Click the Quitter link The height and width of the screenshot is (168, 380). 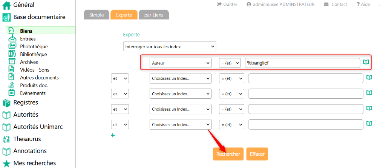[x=227, y=4]
